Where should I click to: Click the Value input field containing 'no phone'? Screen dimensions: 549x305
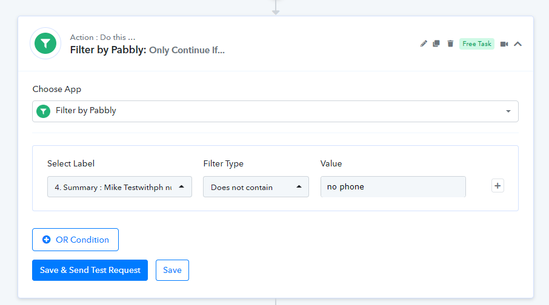[393, 187]
